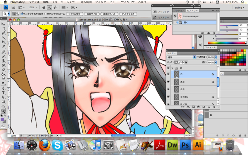Choose Zoom Out mode option

[17, 14]
